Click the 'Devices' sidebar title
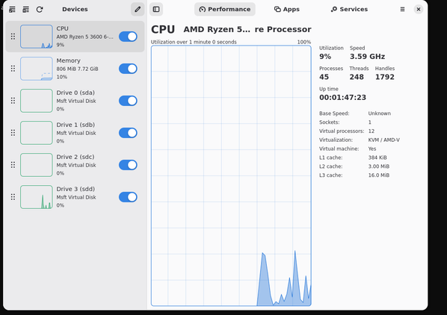 [x=75, y=10]
